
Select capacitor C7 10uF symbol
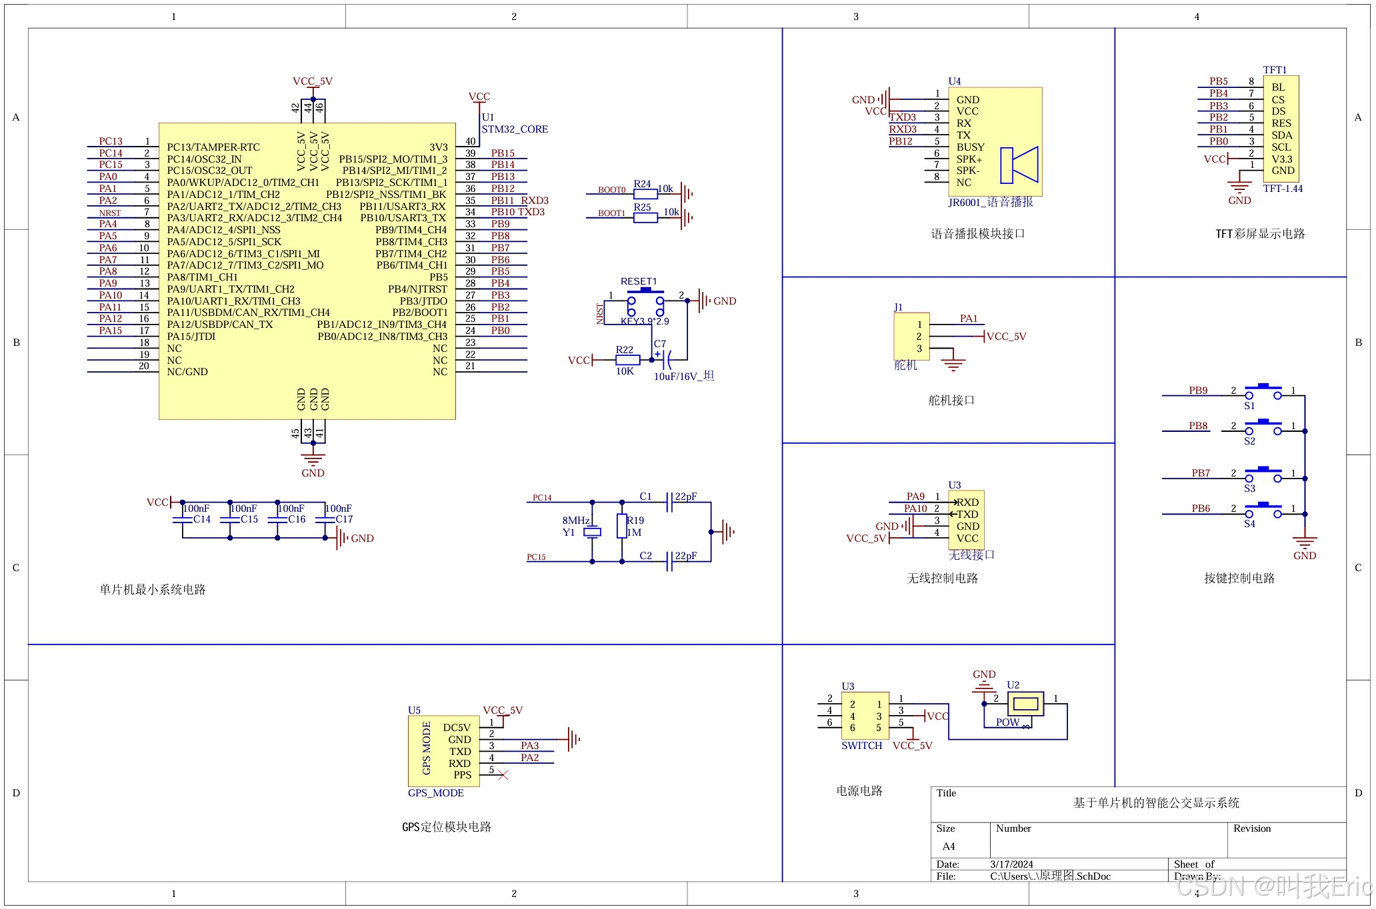[665, 359]
